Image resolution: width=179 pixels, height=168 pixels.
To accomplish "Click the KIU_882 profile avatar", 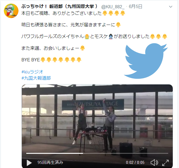I will 11,11.
